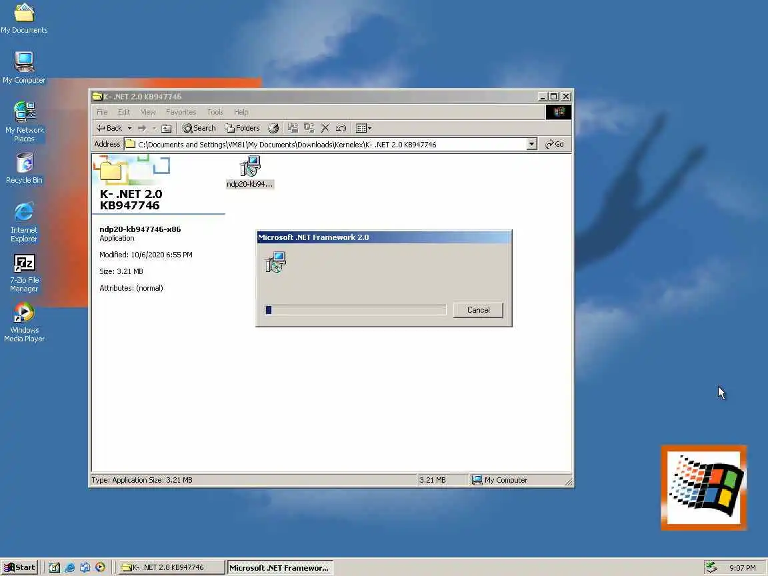
Task: Select the ndp20-kb94... installer file
Action: pos(250,172)
